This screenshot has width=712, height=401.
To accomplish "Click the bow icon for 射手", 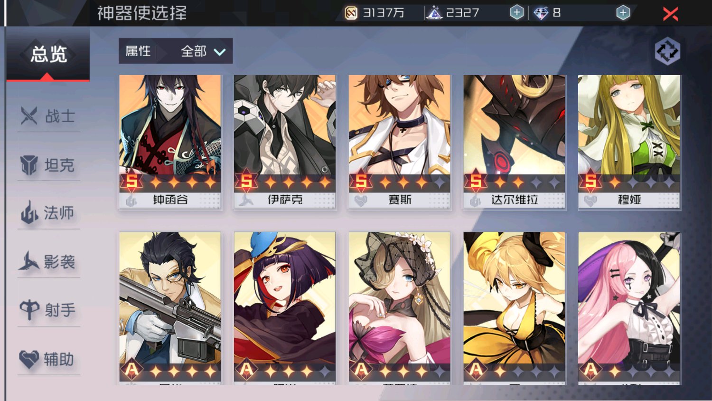I will pyautogui.click(x=29, y=310).
